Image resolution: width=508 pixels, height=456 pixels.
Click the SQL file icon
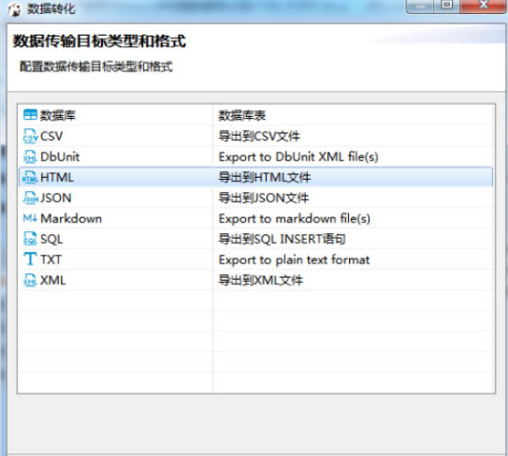30,239
